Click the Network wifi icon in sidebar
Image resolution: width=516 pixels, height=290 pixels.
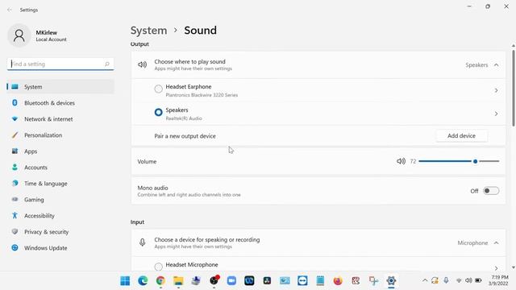[15, 119]
